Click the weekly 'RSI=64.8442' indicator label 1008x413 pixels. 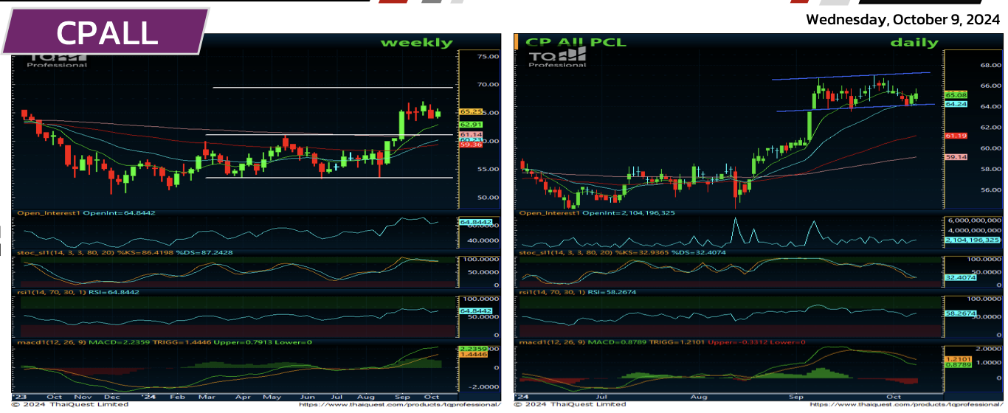click(80, 292)
